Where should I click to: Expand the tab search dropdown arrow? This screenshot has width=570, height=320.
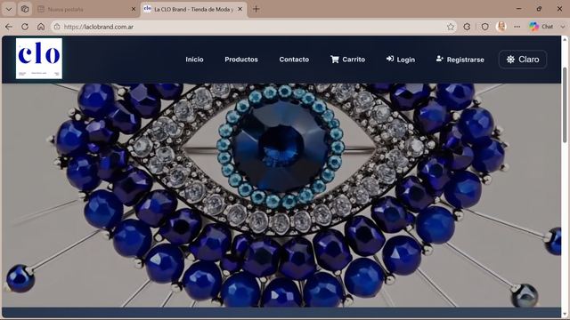(x=9, y=10)
